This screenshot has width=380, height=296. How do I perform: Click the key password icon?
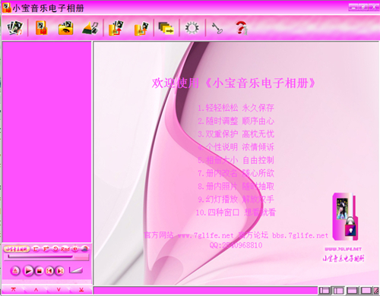click(x=217, y=28)
